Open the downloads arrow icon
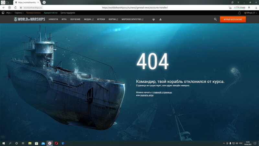This screenshot has width=259, height=146. click(256, 7)
